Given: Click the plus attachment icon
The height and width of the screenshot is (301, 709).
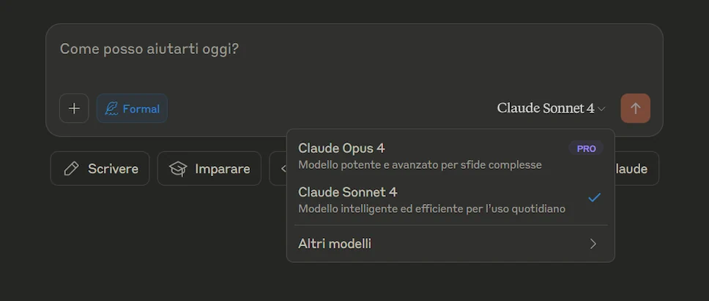Looking at the screenshot, I should coord(74,109).
